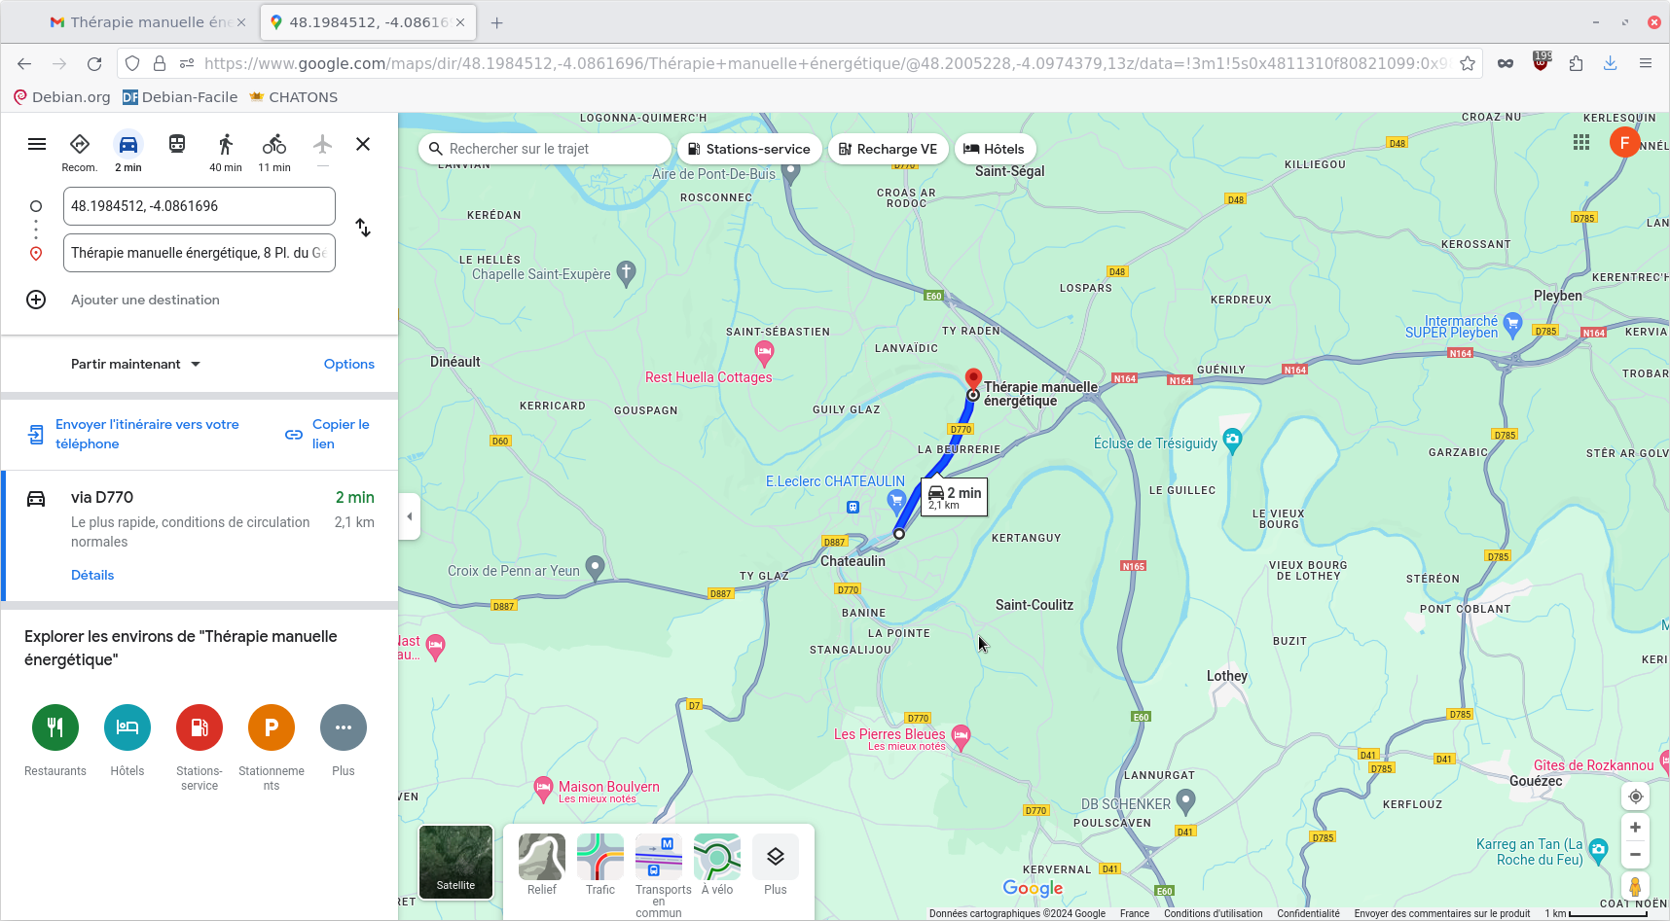Close the directions panel
Viewport: 1670px width, 921px height.
click(363, 144)
